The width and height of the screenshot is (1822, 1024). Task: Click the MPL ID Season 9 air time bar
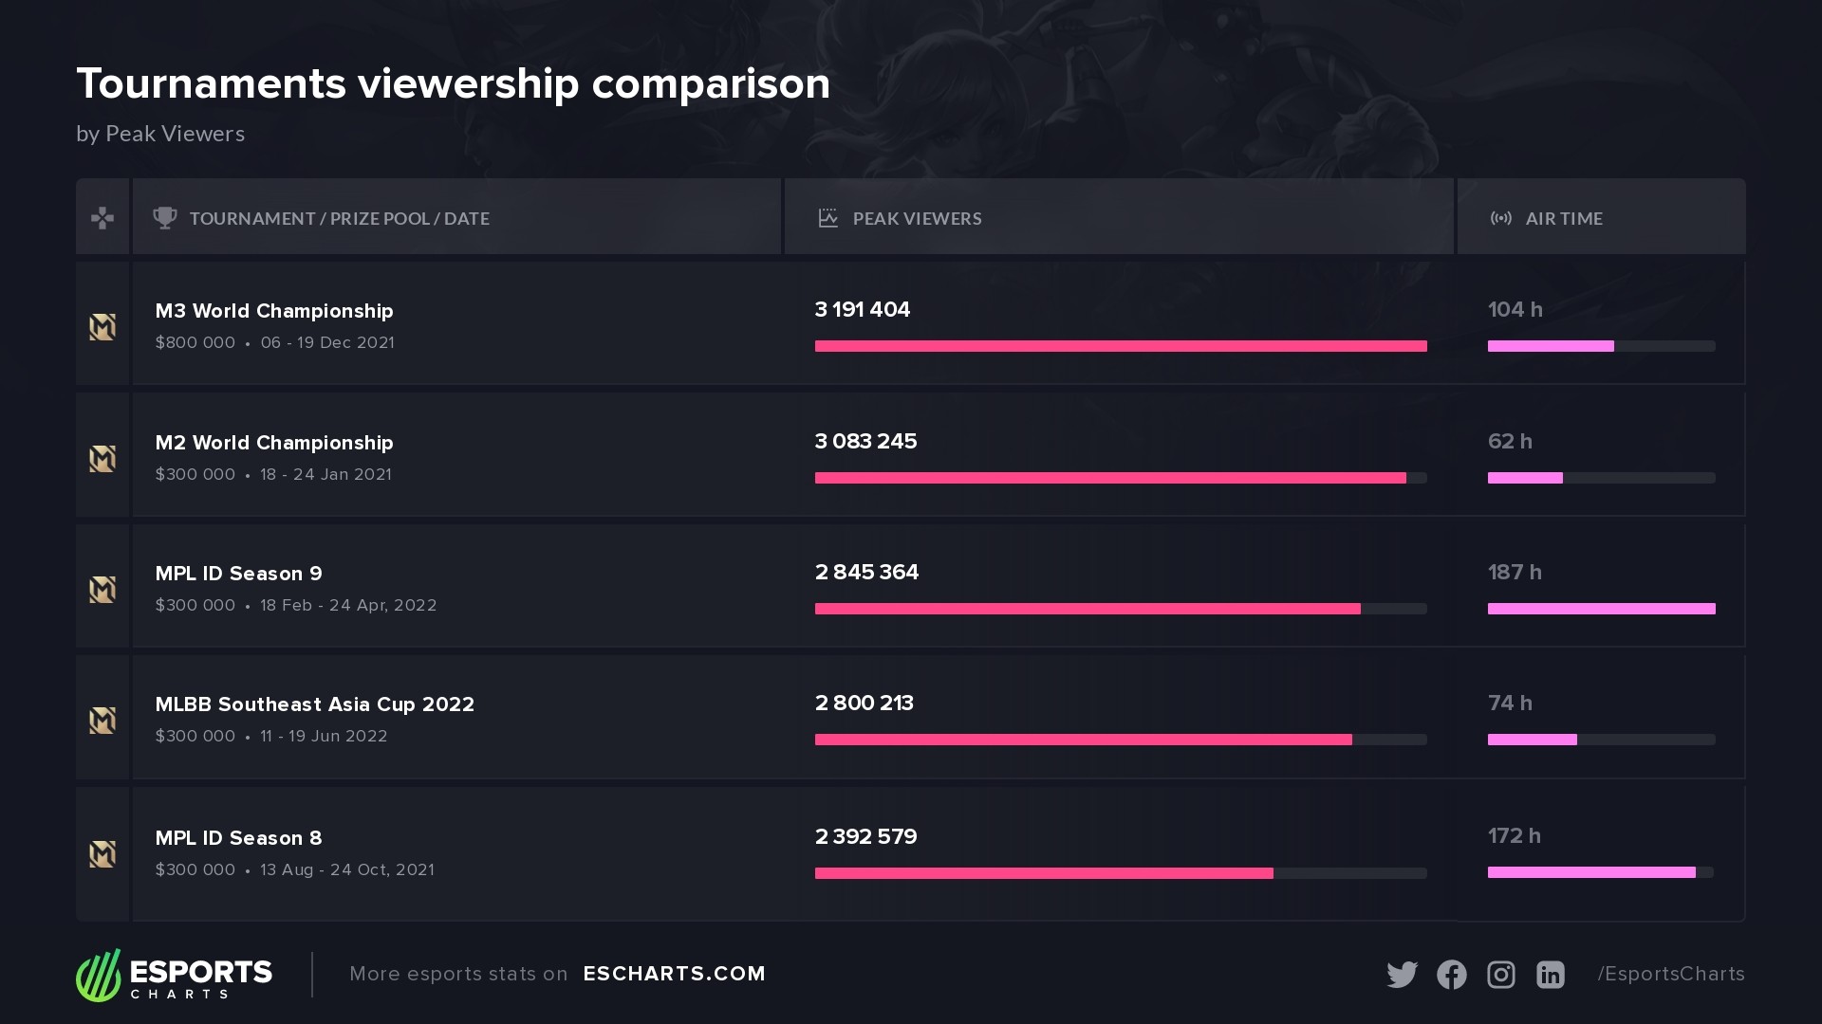1601,609
